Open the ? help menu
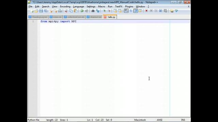 pyautogui.click(x=148, y=6)
